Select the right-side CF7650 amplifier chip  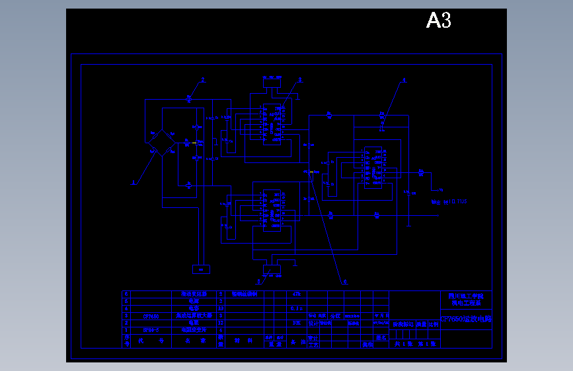(x=373, y=168)
